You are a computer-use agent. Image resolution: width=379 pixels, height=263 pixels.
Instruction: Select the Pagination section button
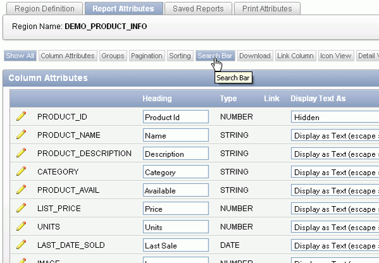[x=147, y=56]
